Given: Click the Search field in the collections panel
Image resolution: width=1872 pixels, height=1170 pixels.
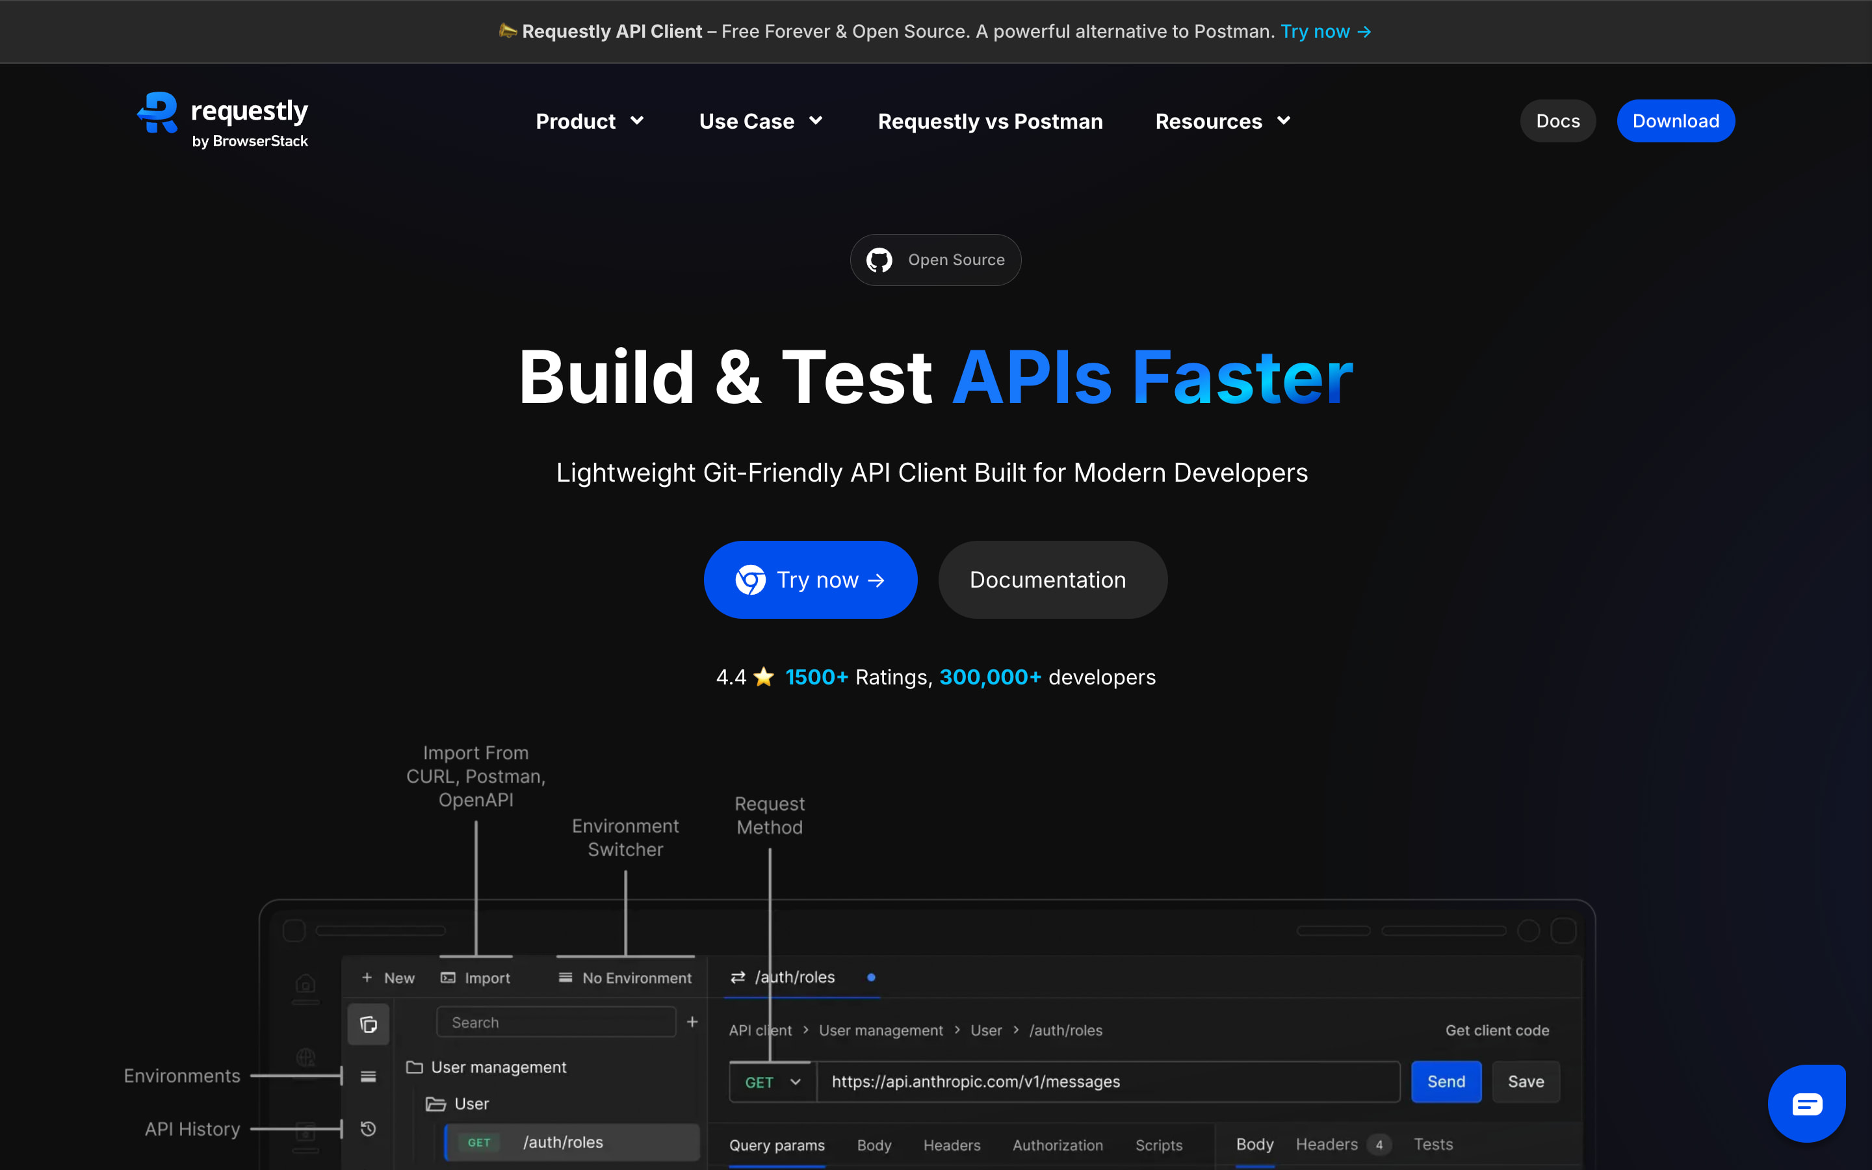Looking at the screenshot, I should 556,1022.
